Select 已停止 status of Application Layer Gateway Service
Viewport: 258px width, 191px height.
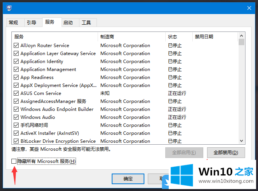click(x=175, y=54)
